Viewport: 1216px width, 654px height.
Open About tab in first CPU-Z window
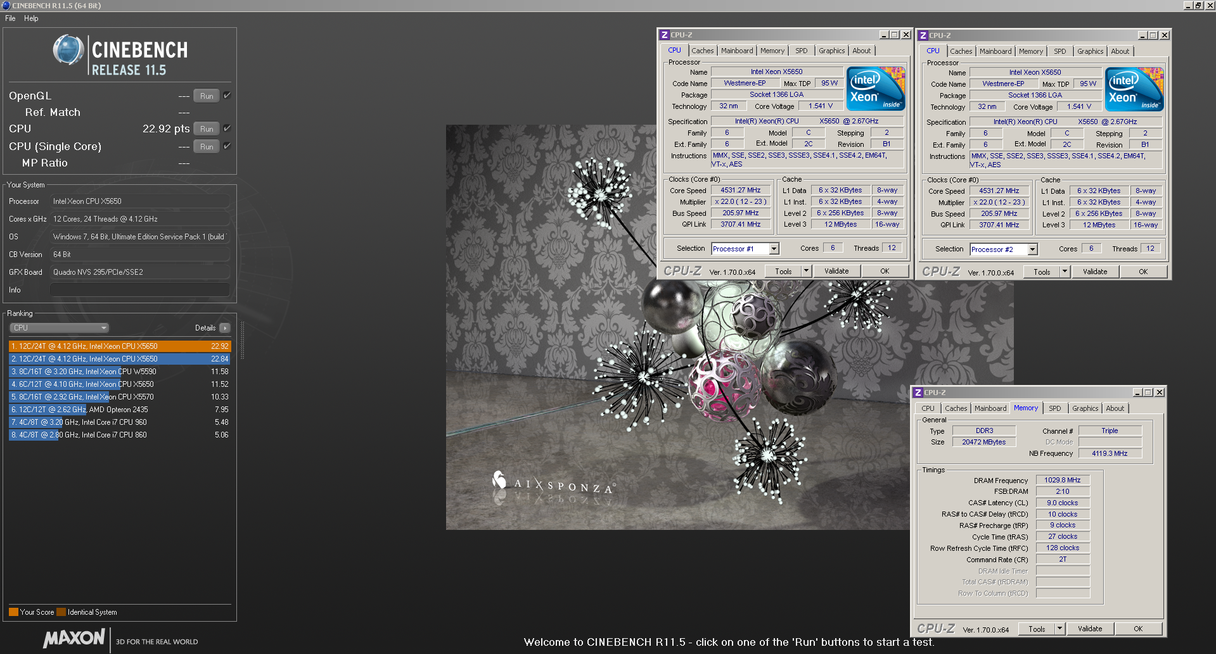click(861, 51)
